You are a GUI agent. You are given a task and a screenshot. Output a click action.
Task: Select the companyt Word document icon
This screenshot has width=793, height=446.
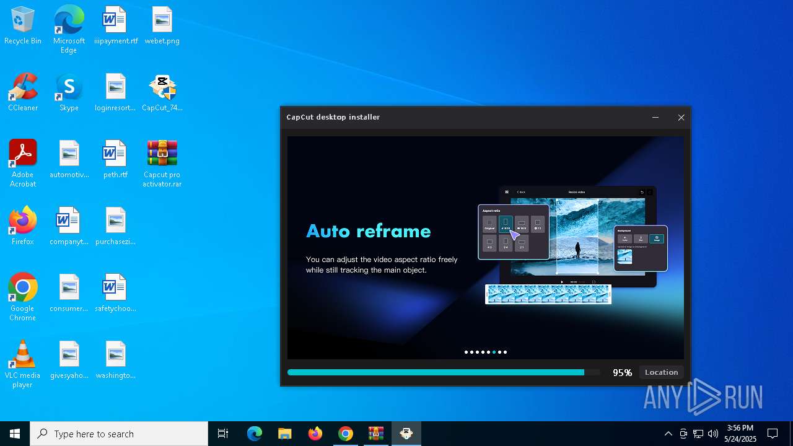[x=69, y=227]
